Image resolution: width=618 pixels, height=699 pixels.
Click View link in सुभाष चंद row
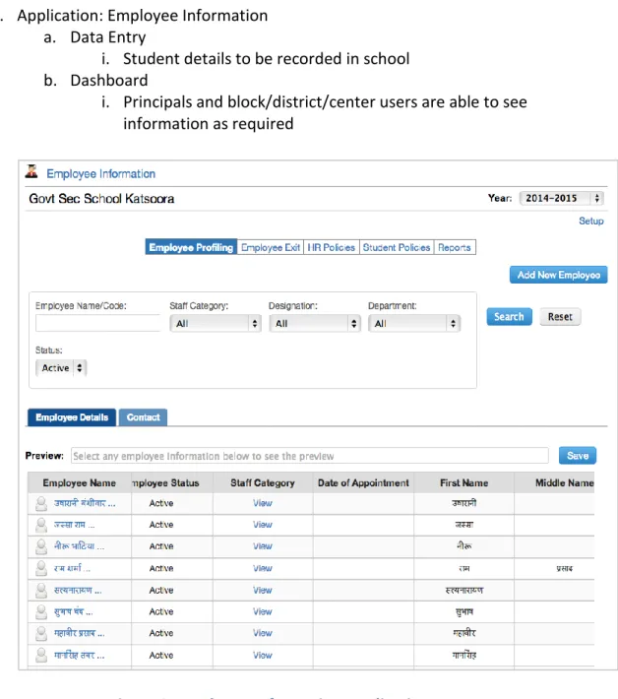point(263,611)
